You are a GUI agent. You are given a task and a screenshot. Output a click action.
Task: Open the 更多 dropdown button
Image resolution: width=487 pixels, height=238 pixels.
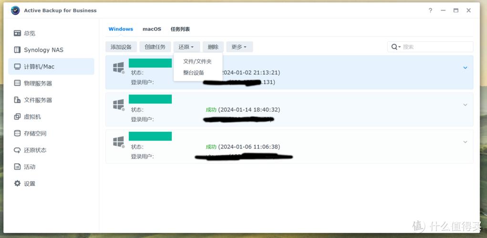coord(239,47)
